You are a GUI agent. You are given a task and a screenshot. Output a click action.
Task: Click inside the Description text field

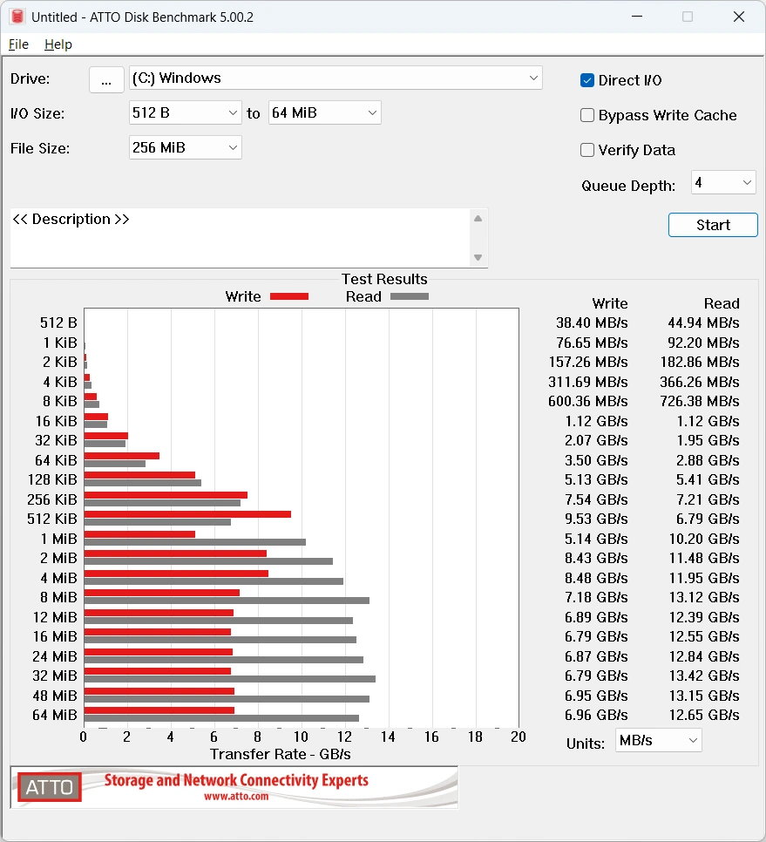click(x=239, y=238)
